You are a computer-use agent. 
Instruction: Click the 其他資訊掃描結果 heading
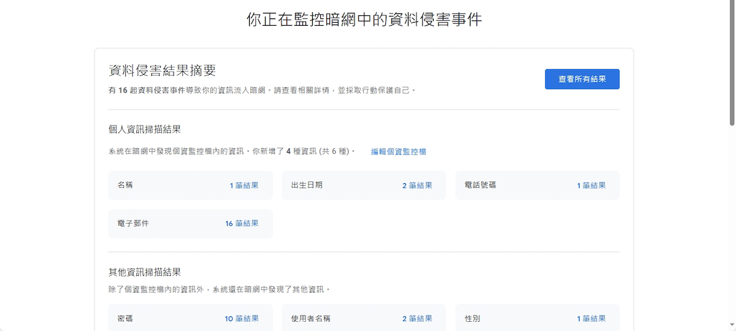[145, 272]
